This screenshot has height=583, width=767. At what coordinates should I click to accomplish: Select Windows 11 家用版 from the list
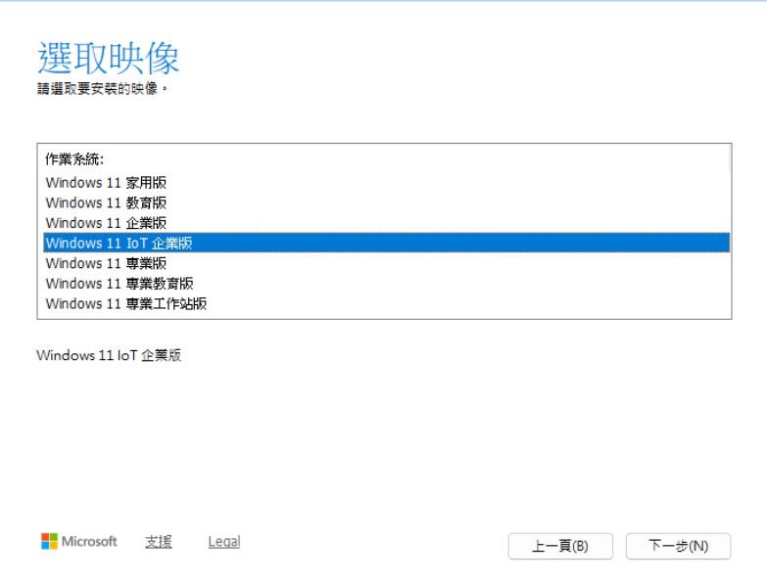point(106,182)
